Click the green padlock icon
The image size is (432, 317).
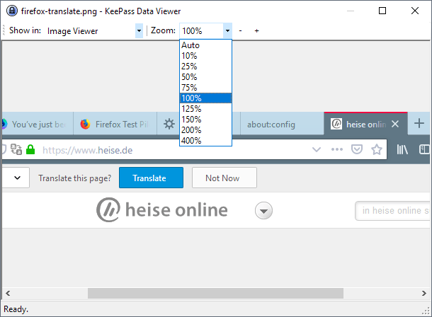pos(30,149)
